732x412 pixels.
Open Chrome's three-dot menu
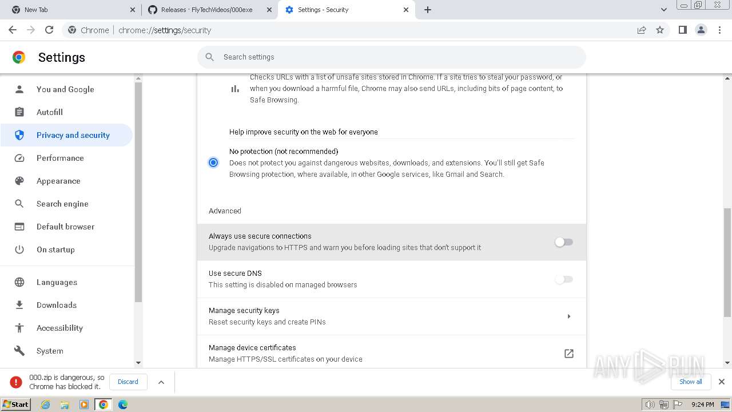pyautogui.click(x=720, y=30)
